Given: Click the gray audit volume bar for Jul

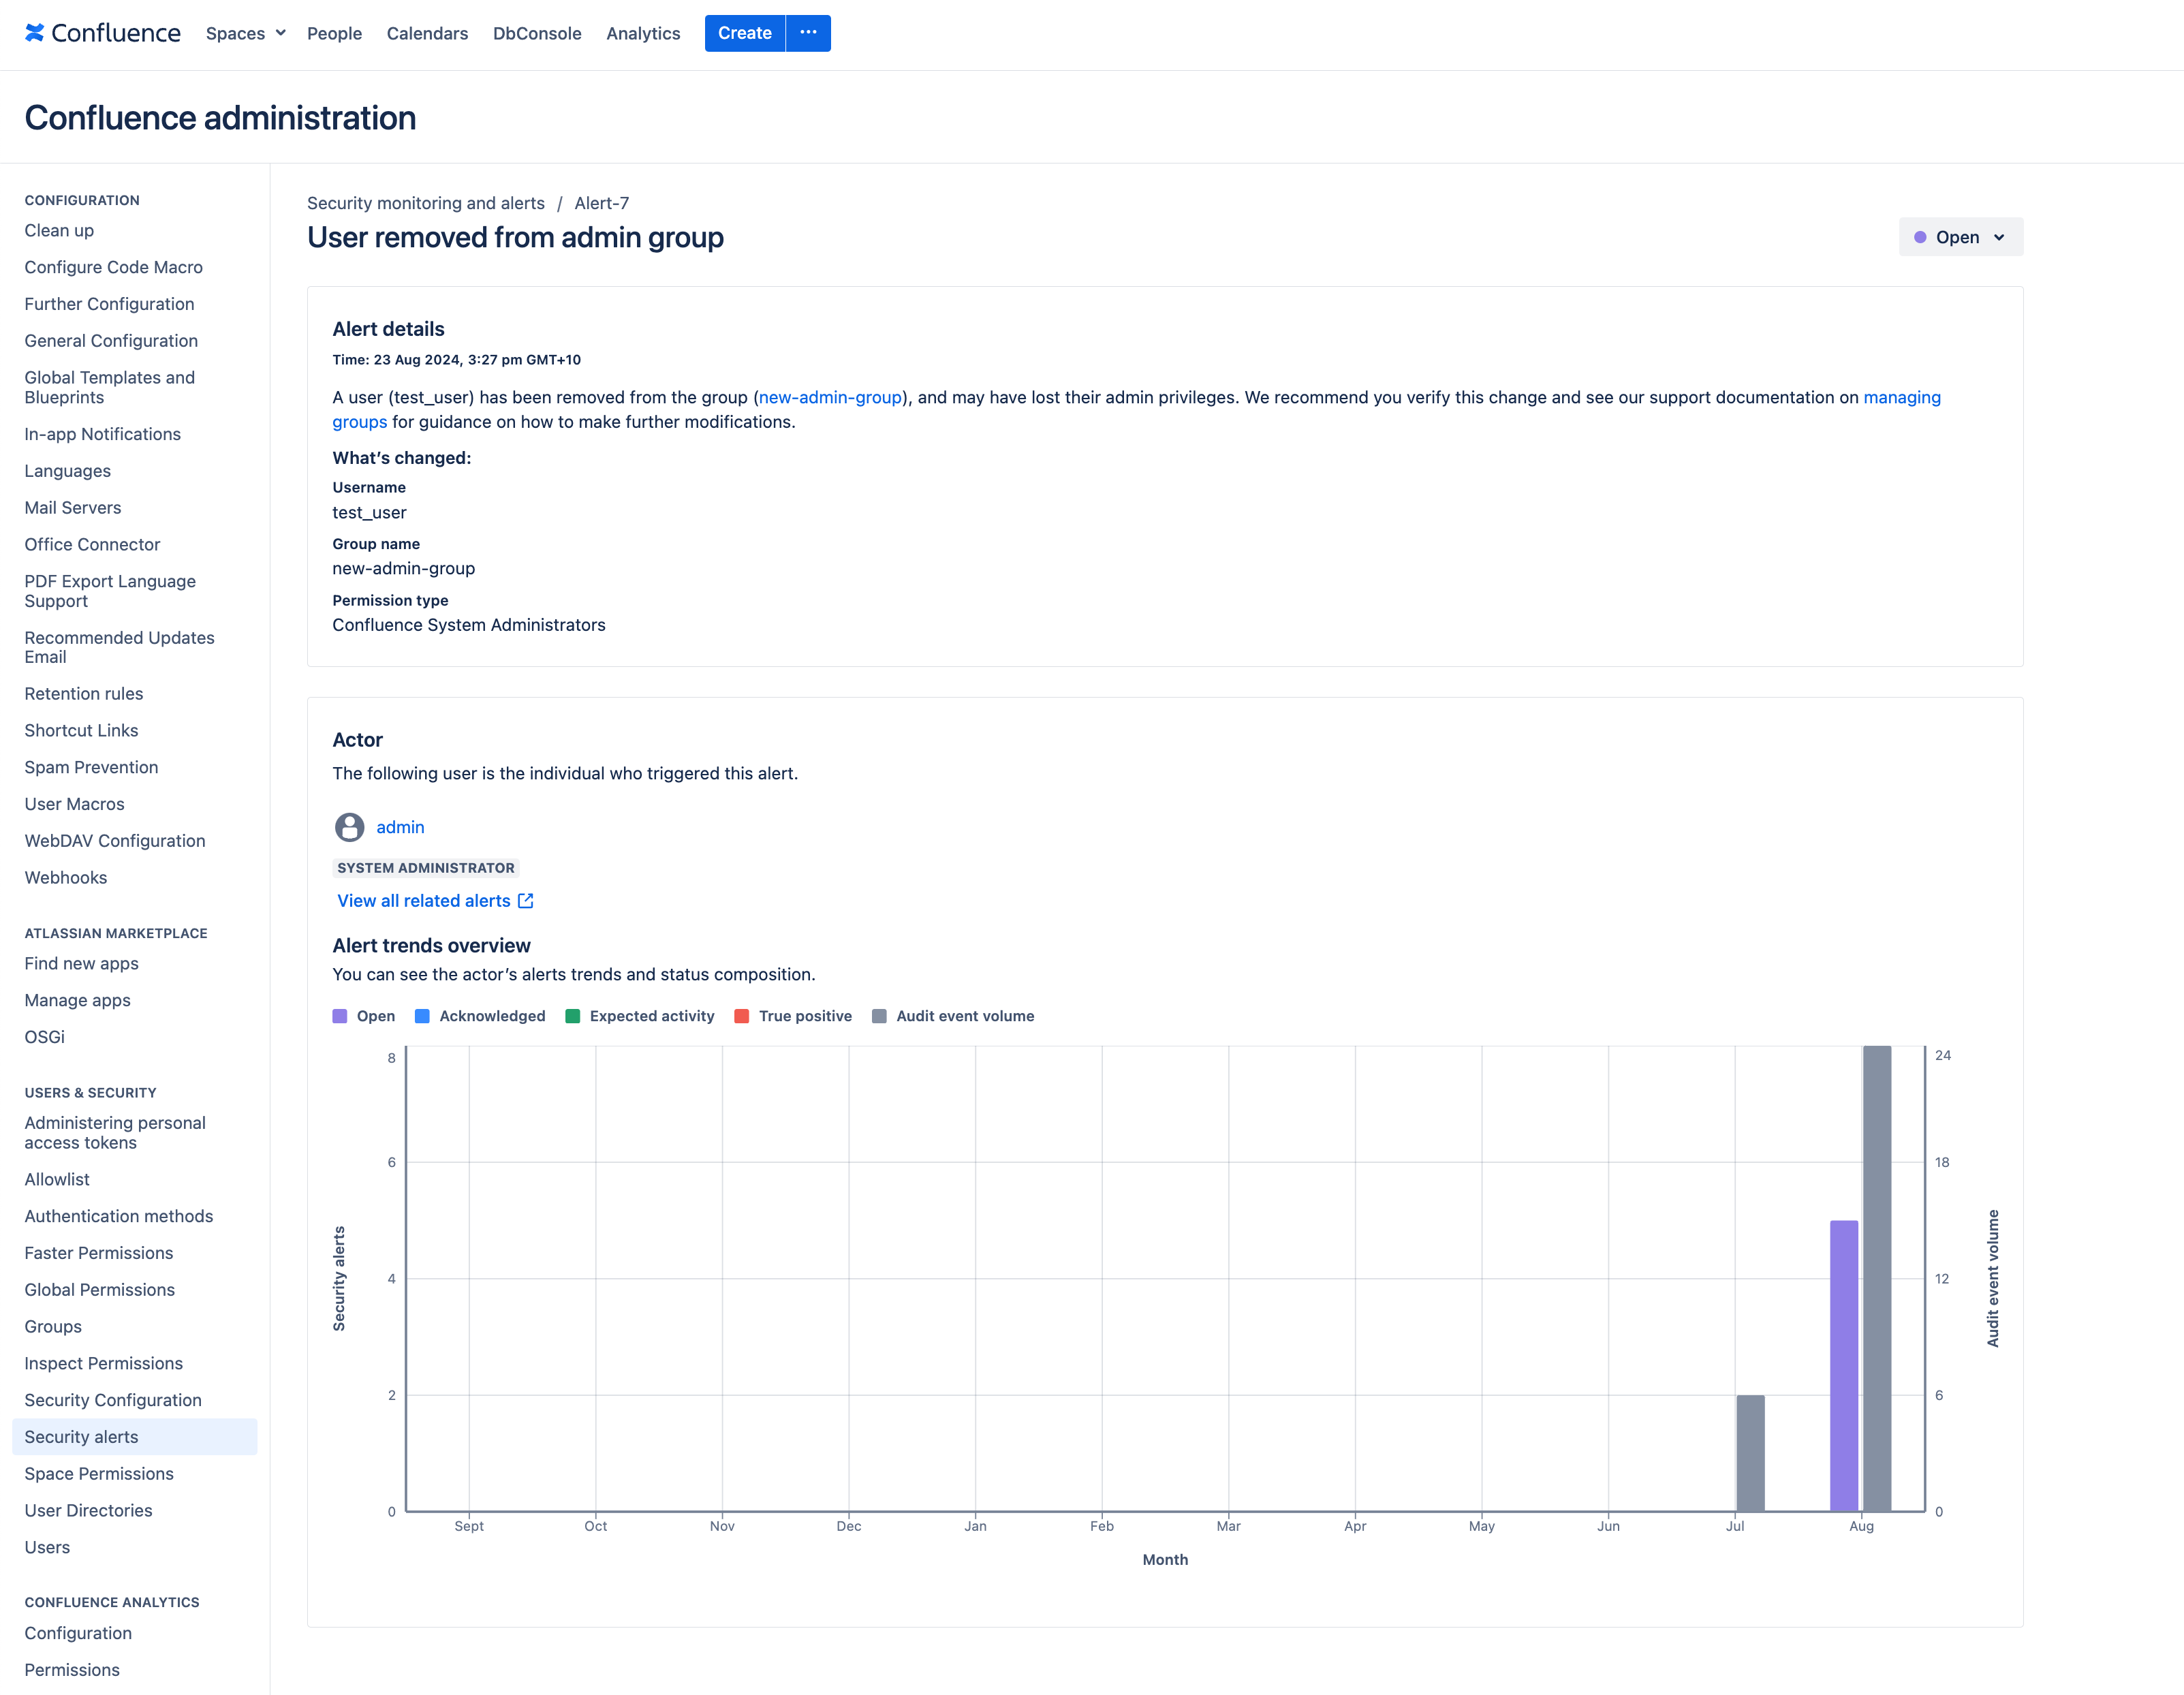Looking at the screenshot, I should (1751, 1453).
